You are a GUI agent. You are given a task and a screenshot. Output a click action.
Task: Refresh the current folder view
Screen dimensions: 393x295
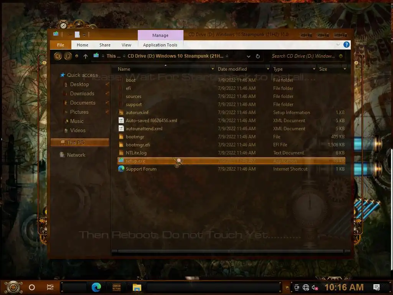258,56
